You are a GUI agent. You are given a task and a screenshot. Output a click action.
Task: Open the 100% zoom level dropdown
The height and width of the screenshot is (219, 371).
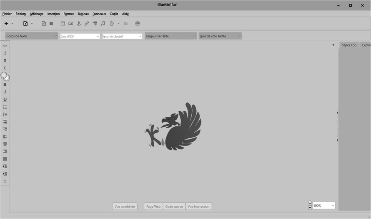tap(324, 206)
